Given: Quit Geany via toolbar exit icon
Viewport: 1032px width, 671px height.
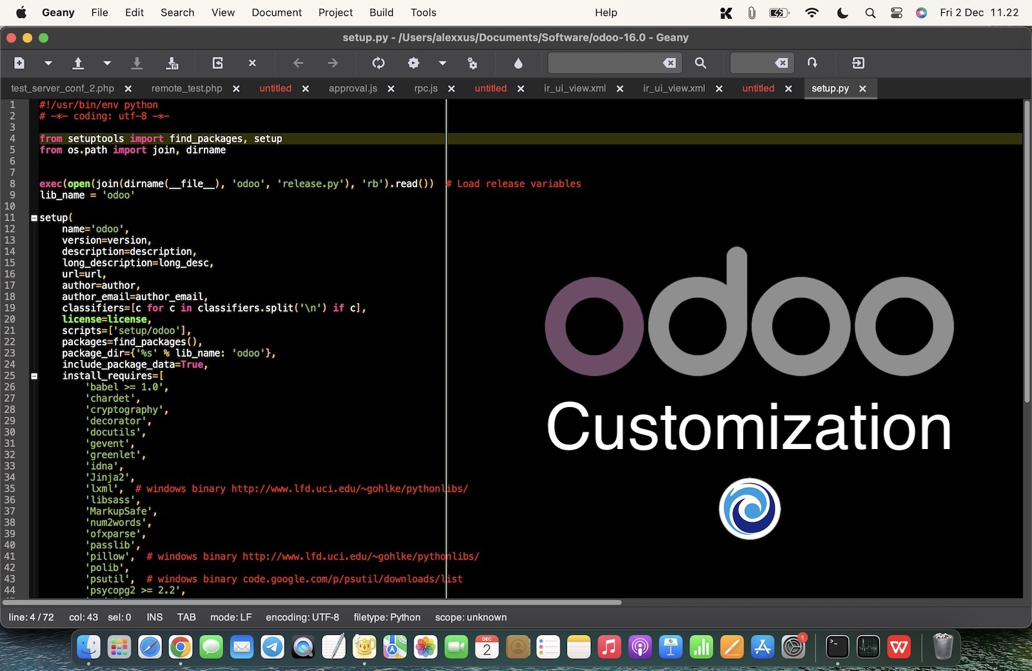Looking at the screenshot, I should tap(858, 63).
